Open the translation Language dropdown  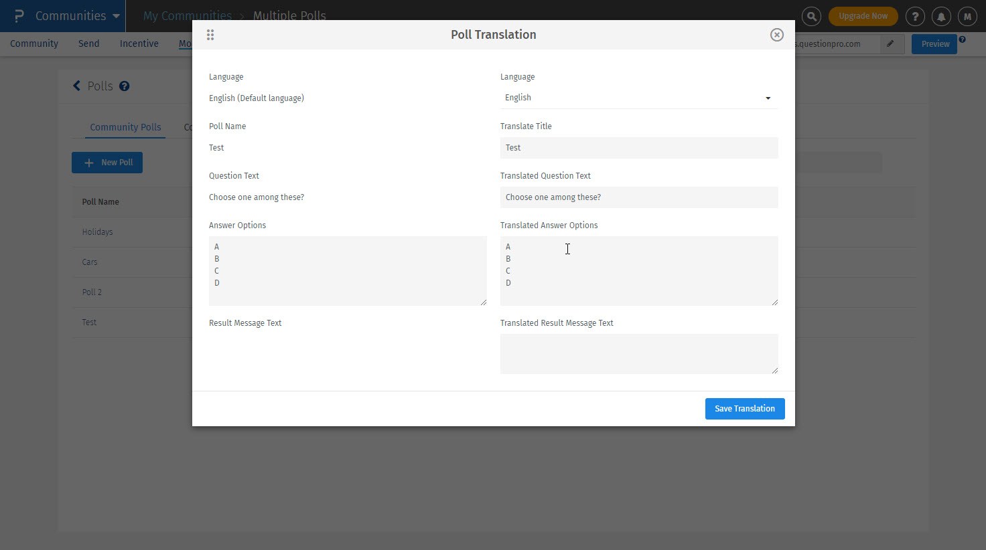click(x=638, y=98)
